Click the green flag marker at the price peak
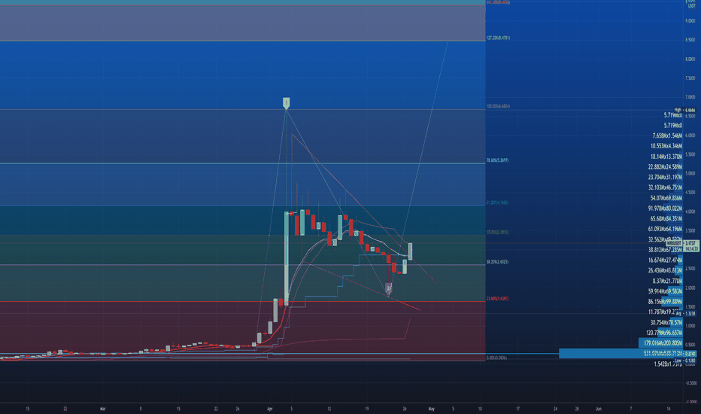The width and height of the screenshot is (701, 414). 286,103
